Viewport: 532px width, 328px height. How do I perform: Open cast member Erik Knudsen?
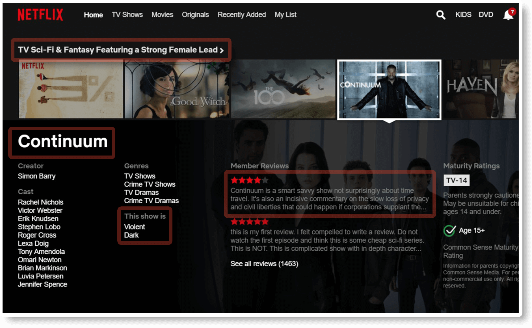click(38, 219)
